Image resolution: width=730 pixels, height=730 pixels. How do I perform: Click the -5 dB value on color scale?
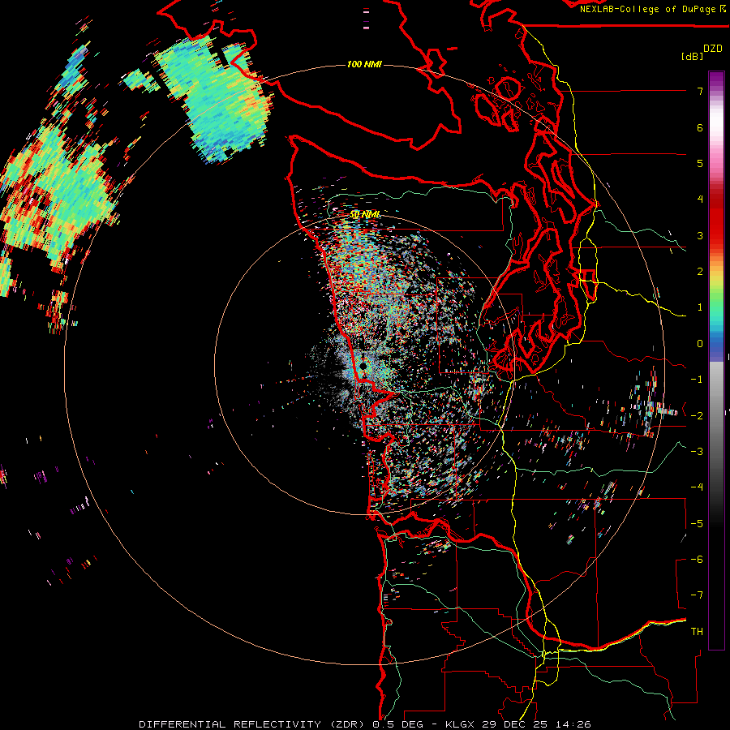point(697,524)
